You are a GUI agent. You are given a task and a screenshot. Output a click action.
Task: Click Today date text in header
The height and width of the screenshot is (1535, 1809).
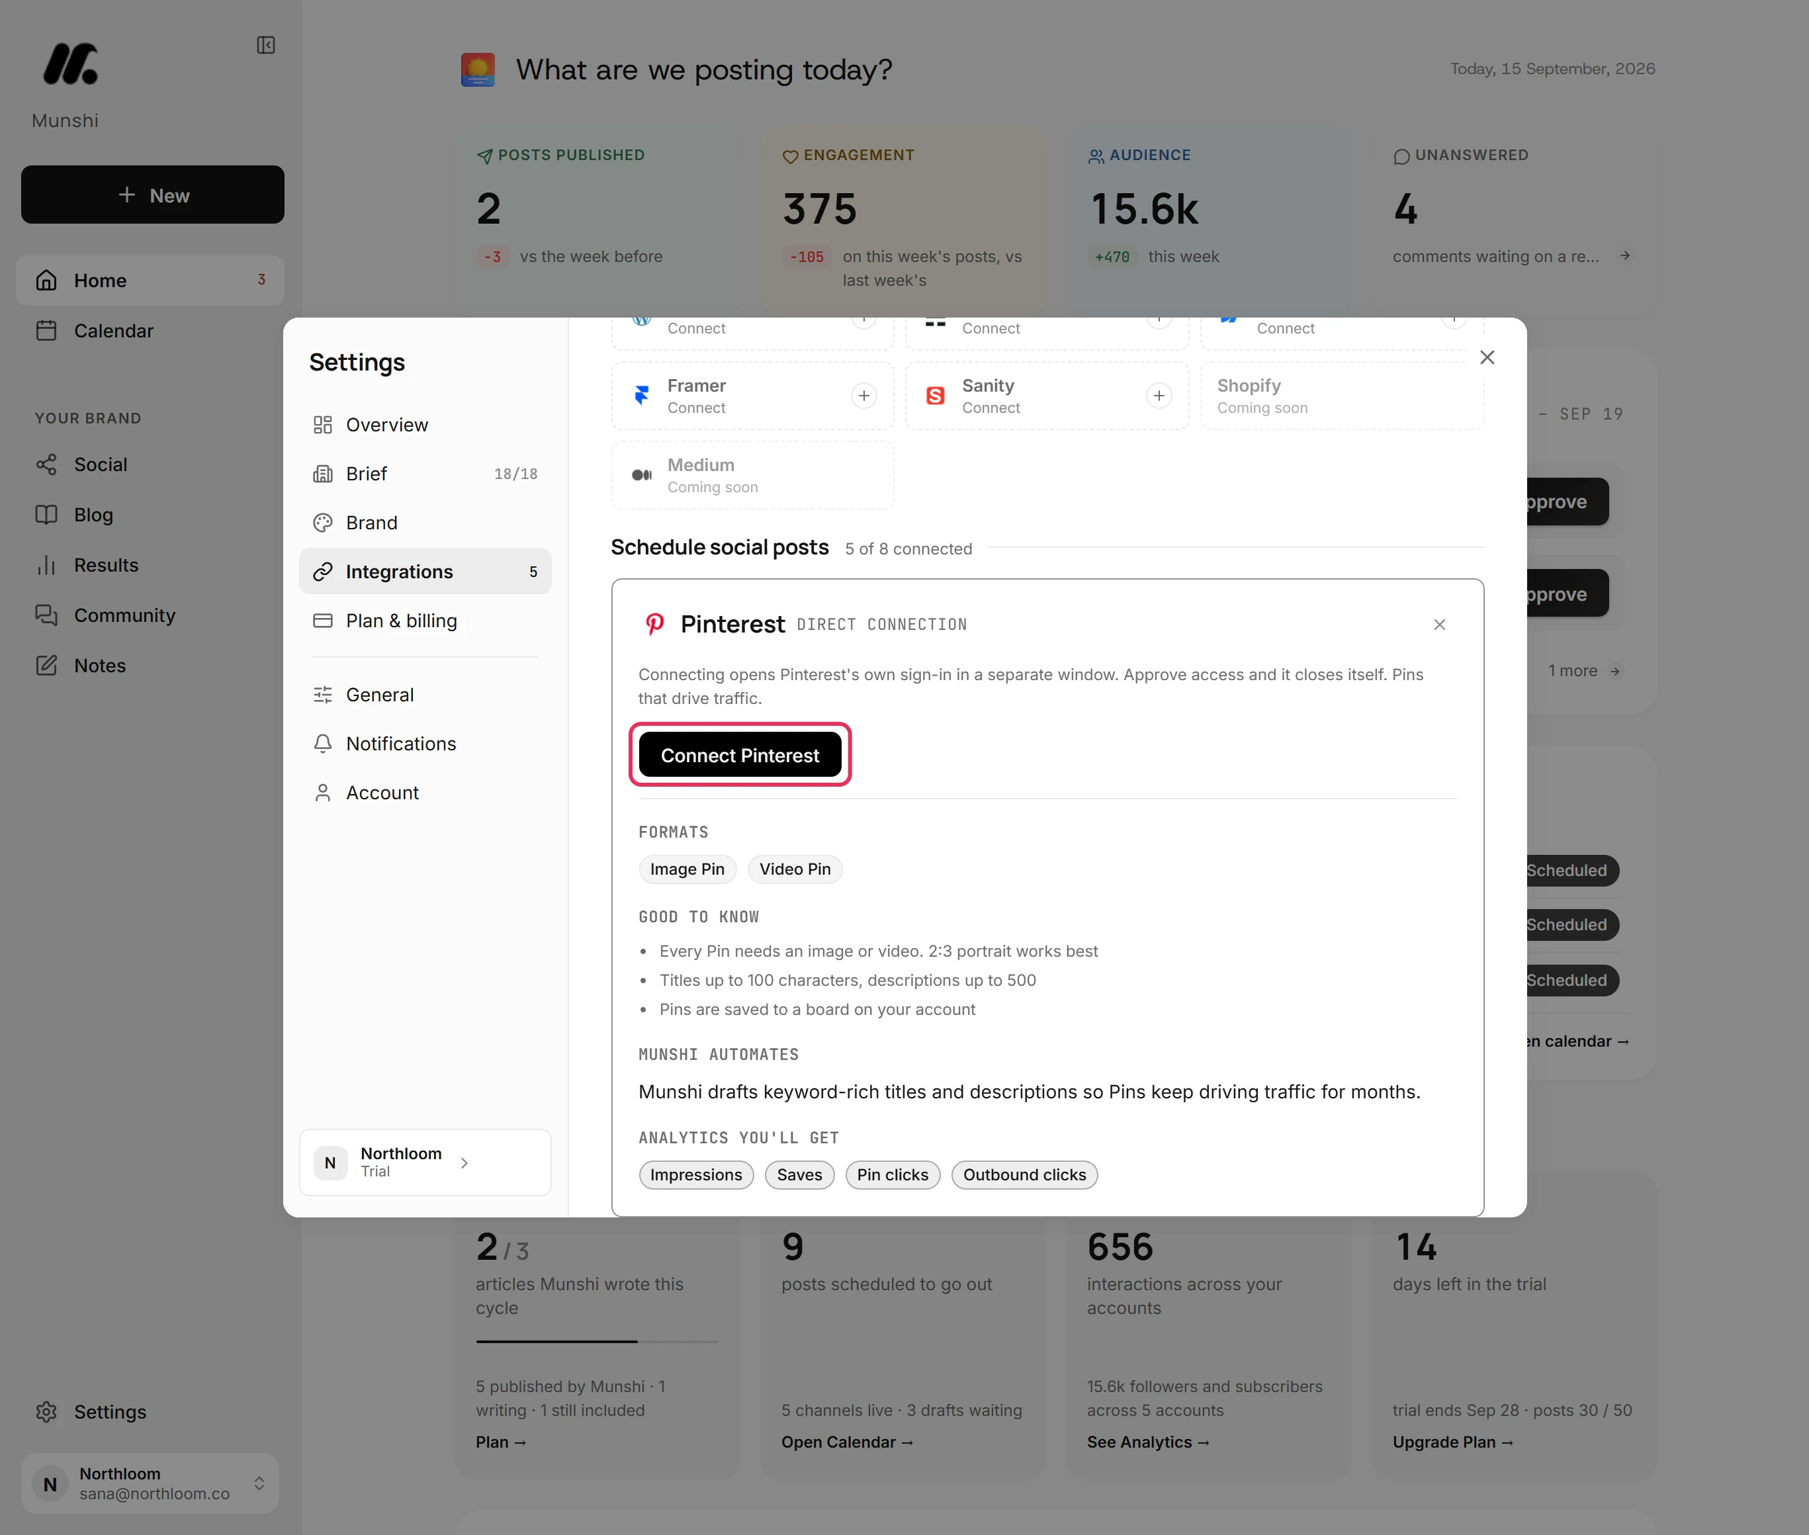click(1552, 69)
